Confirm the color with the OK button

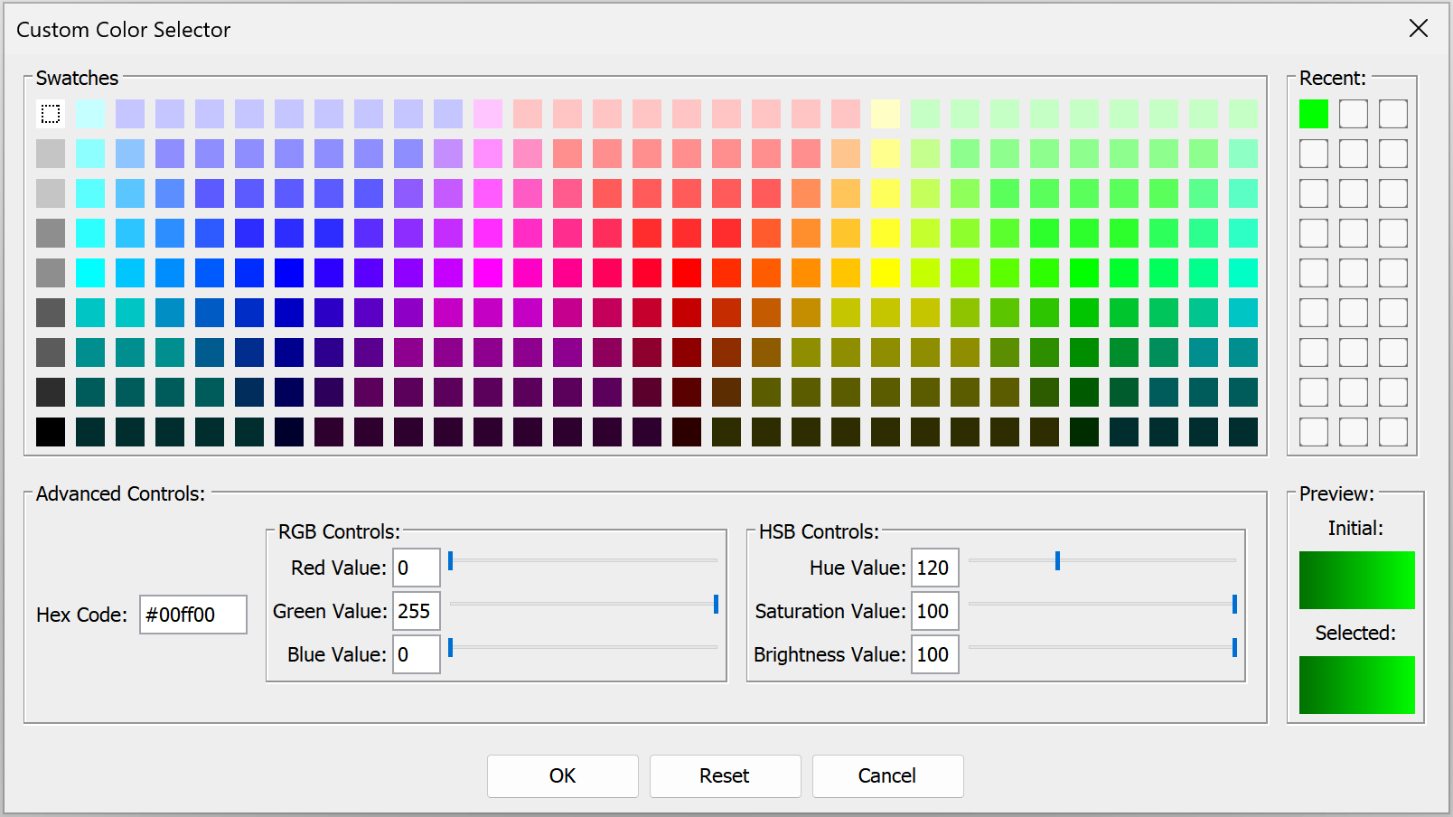pyautogui.click(x=562, y=775)
